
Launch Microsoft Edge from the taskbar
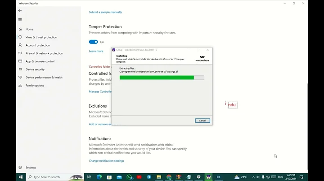(x=99, y=177)
